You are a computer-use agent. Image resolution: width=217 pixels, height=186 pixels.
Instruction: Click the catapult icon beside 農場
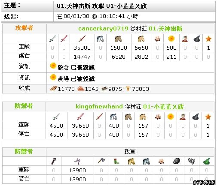pyautogui.click(x=53, y=77)
